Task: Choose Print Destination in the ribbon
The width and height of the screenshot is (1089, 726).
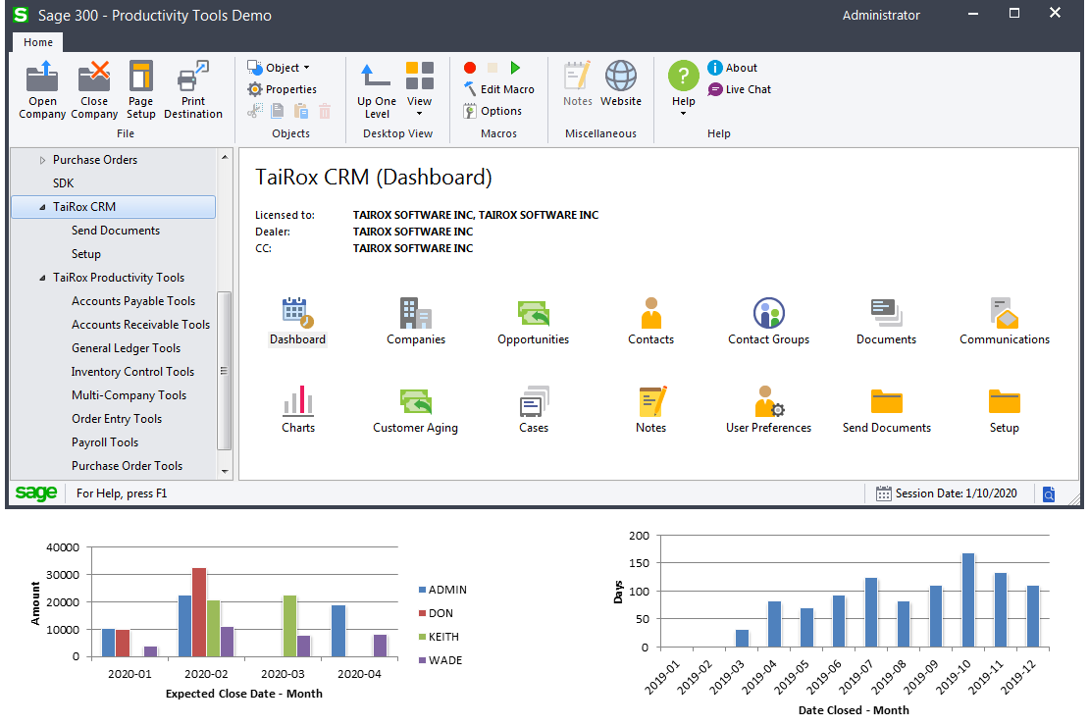Action: [193, 90]
